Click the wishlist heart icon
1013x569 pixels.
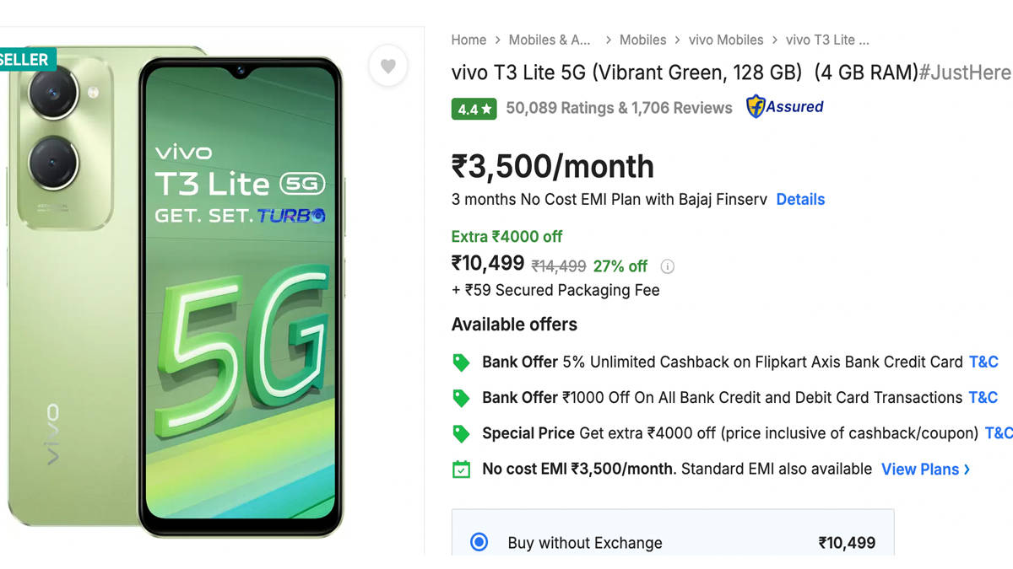[388, 67]
